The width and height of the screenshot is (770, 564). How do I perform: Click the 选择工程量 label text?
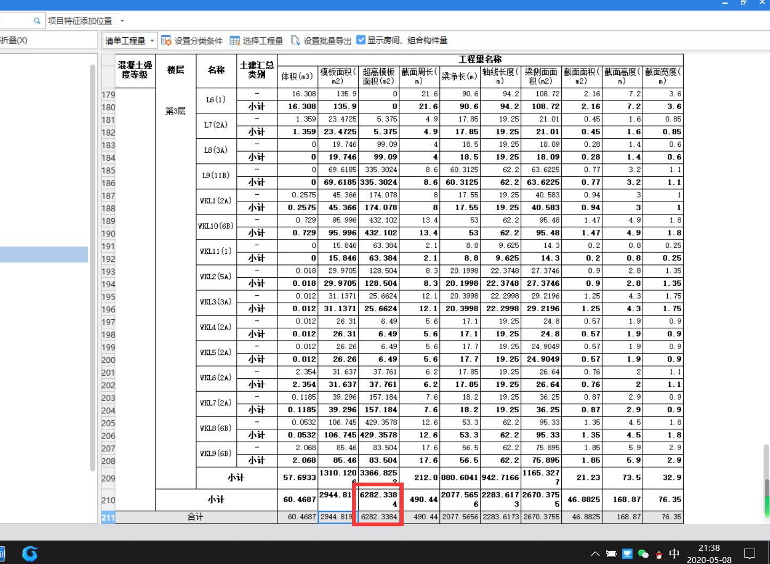pyautogui.click(x=263, y=40)
